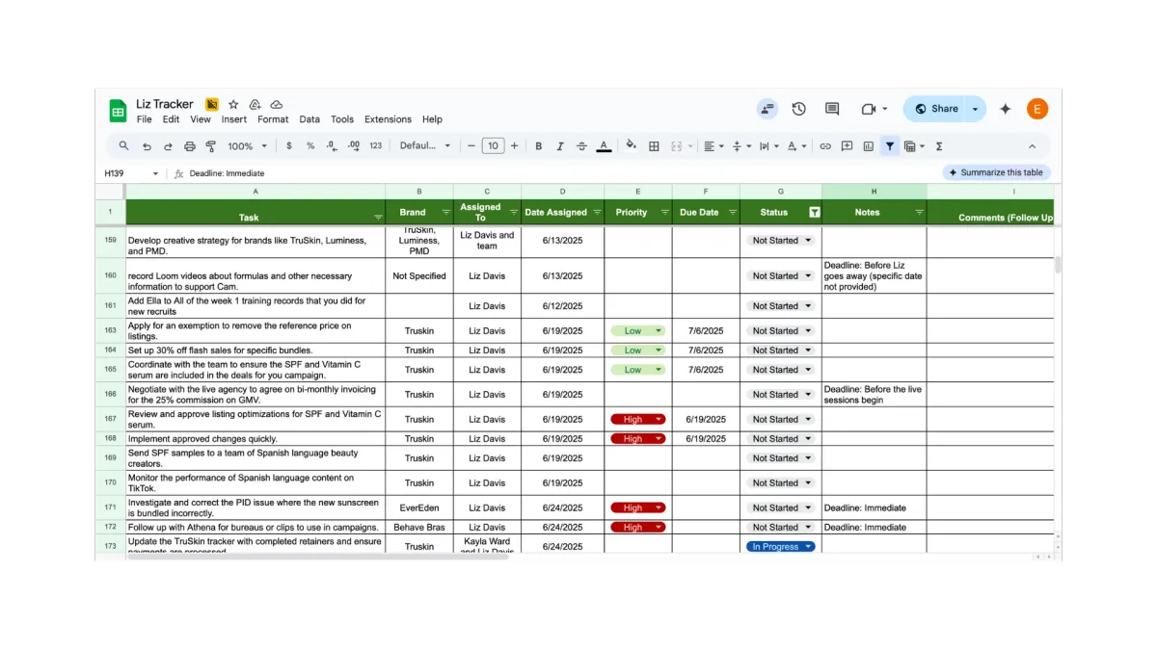Screen dimensions: 1157x650
Task: Open the name box dropdown arrow
Action: [x=155, y=173]
